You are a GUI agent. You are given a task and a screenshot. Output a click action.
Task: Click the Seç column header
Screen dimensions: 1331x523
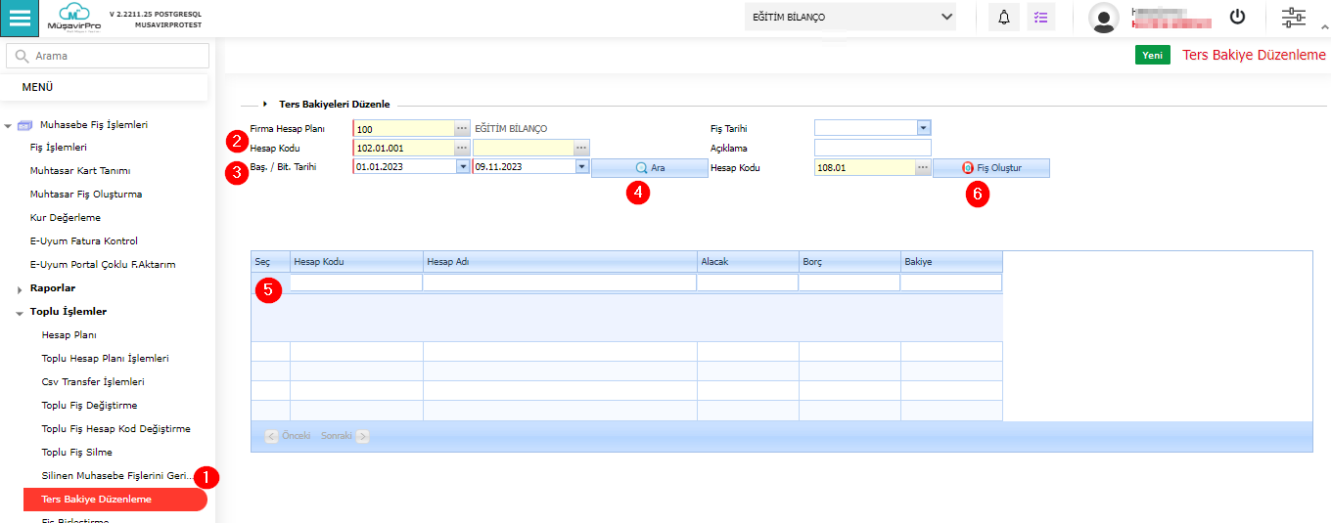pos(271,262)
